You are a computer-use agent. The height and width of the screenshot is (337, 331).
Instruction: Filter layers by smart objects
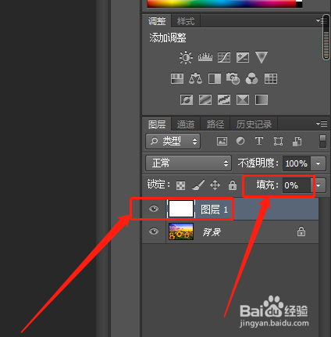click(x=297, y=142)
